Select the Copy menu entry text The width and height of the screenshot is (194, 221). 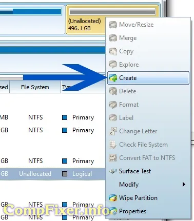coord(126,51)
